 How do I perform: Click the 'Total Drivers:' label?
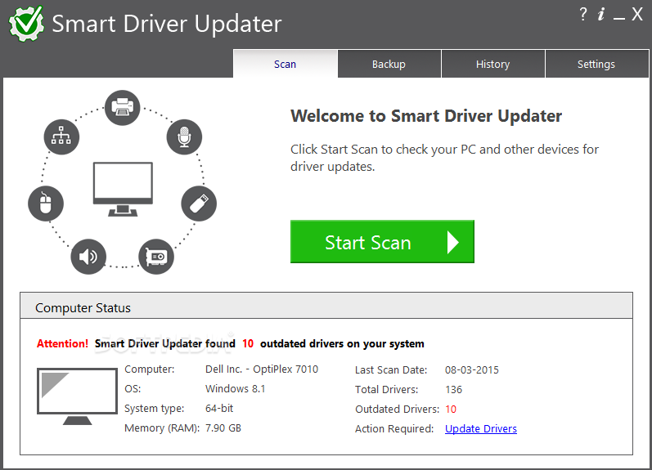click(386, 389)
